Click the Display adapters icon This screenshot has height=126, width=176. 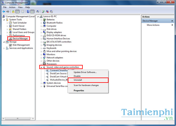coord(45,32)
